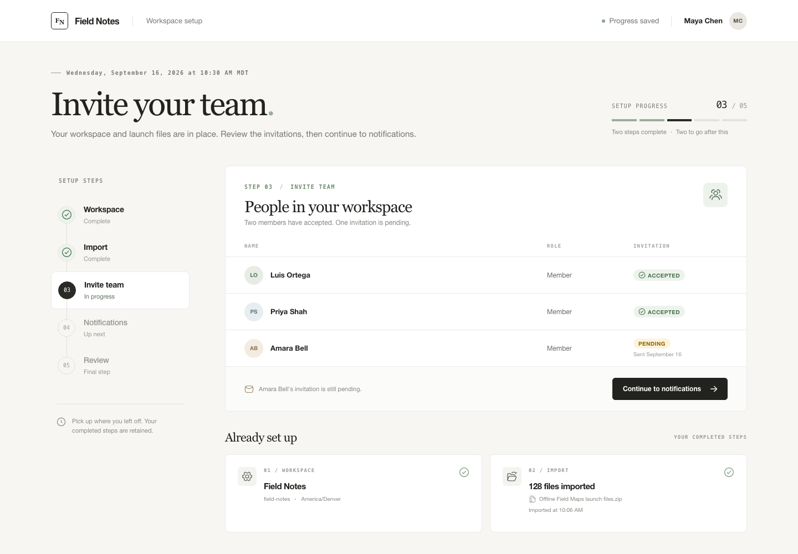798x554 pixels.
Task: Open Maya Chen's MC avatar
Action: [738, 21]
